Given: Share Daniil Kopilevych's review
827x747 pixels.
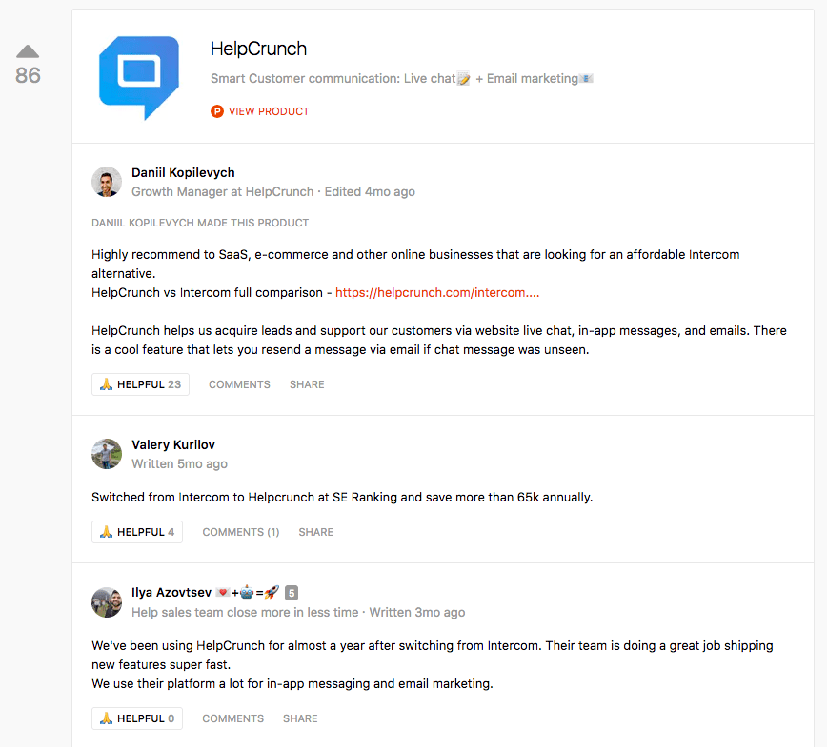Looking at the screenshot, I should [307, 384].
